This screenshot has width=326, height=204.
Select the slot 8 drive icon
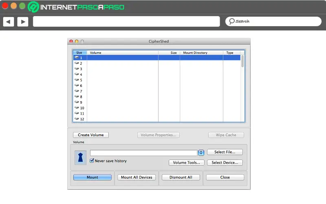tap(77, 97)
